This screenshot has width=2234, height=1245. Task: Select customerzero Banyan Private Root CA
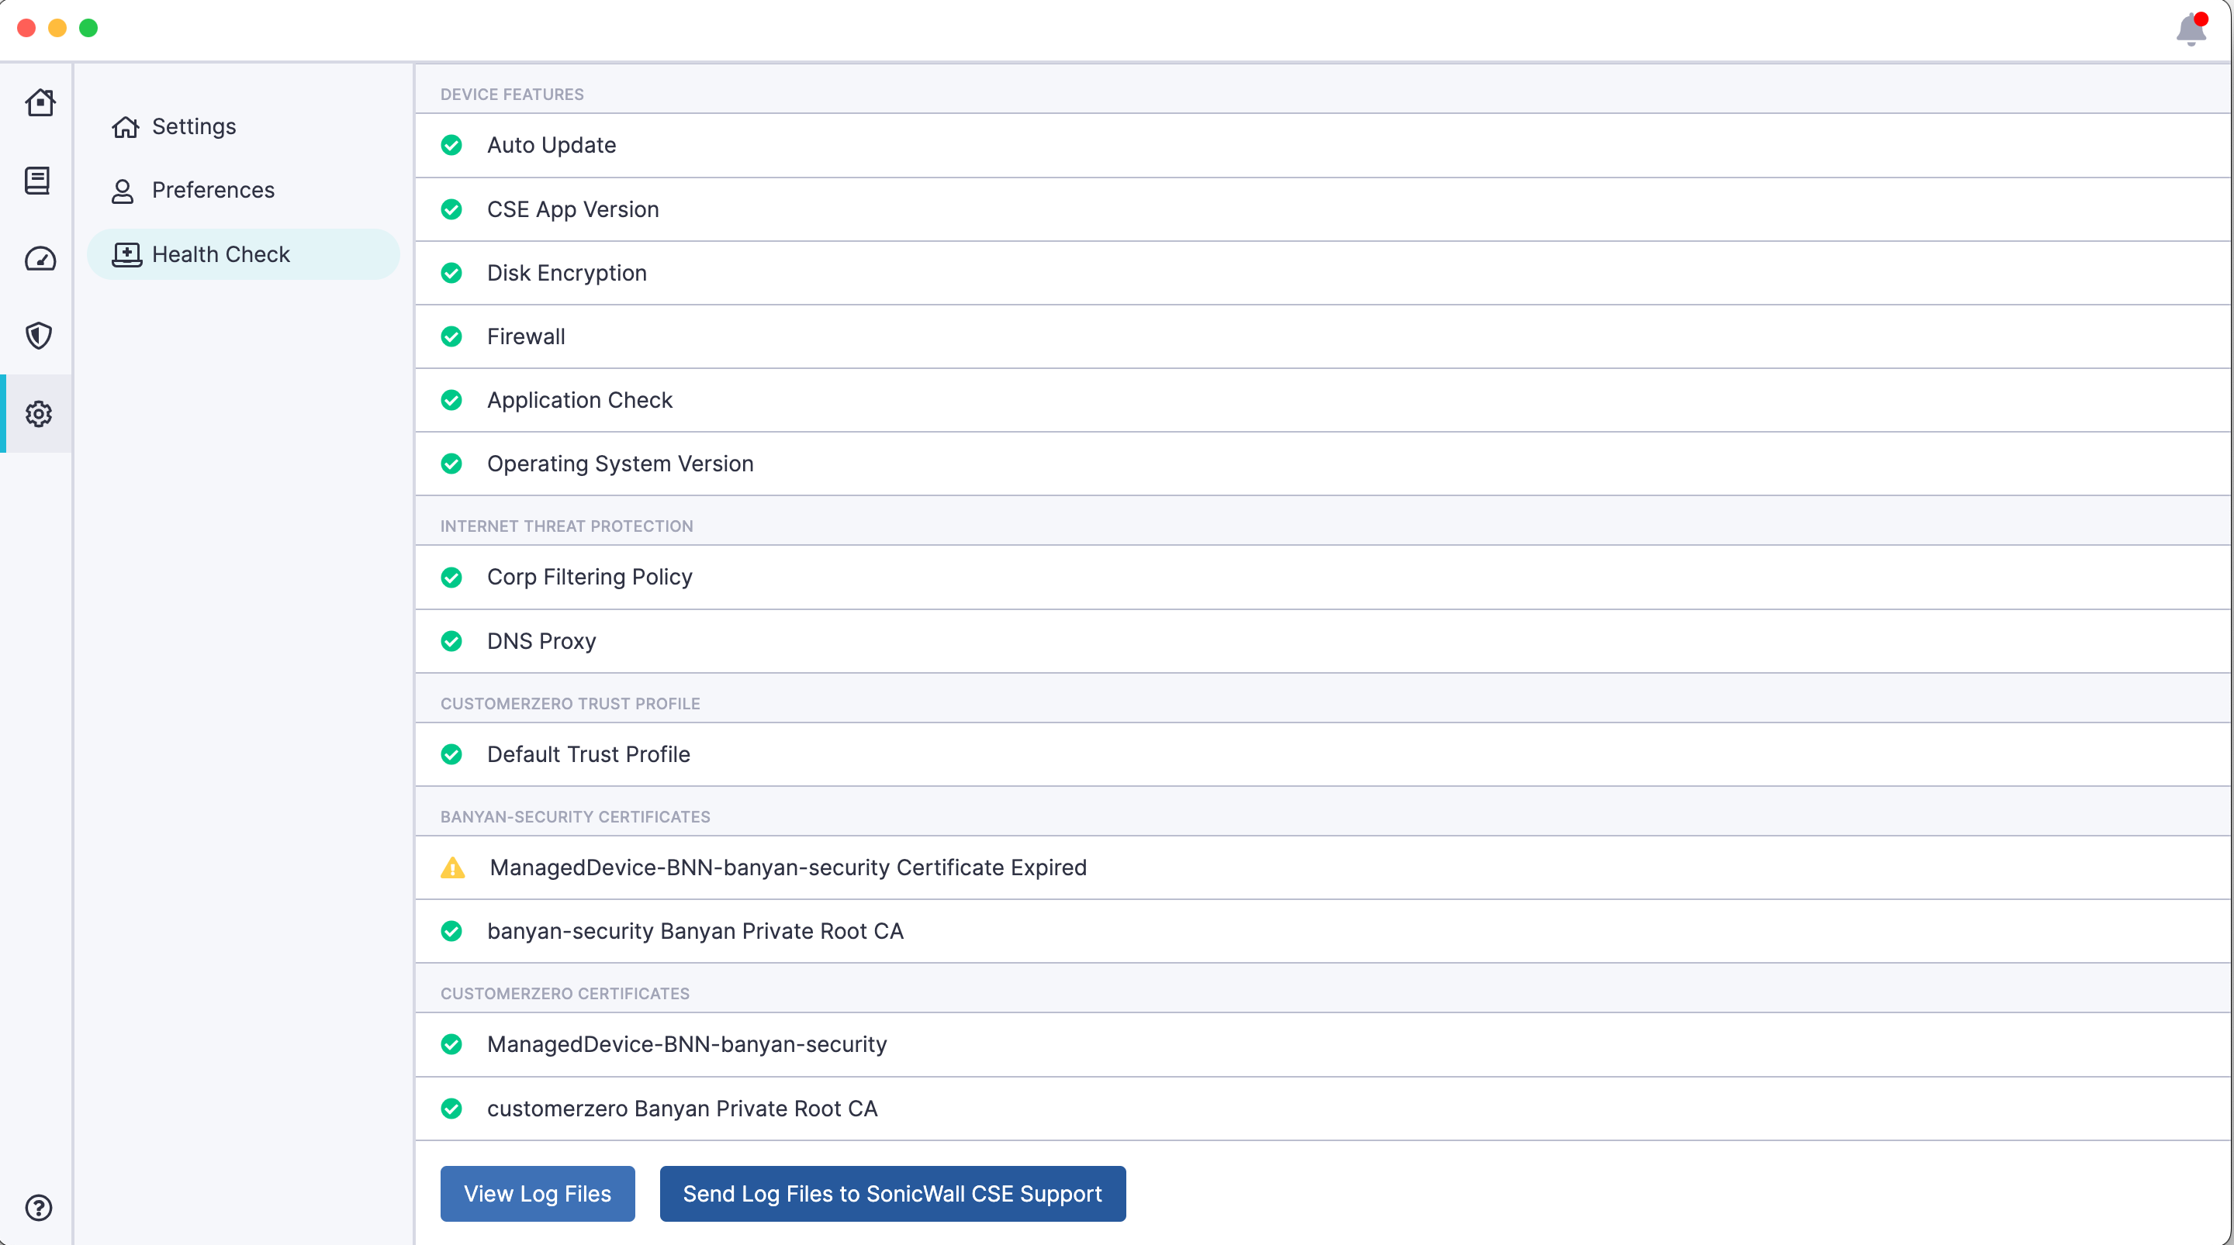coord(682,1108)
